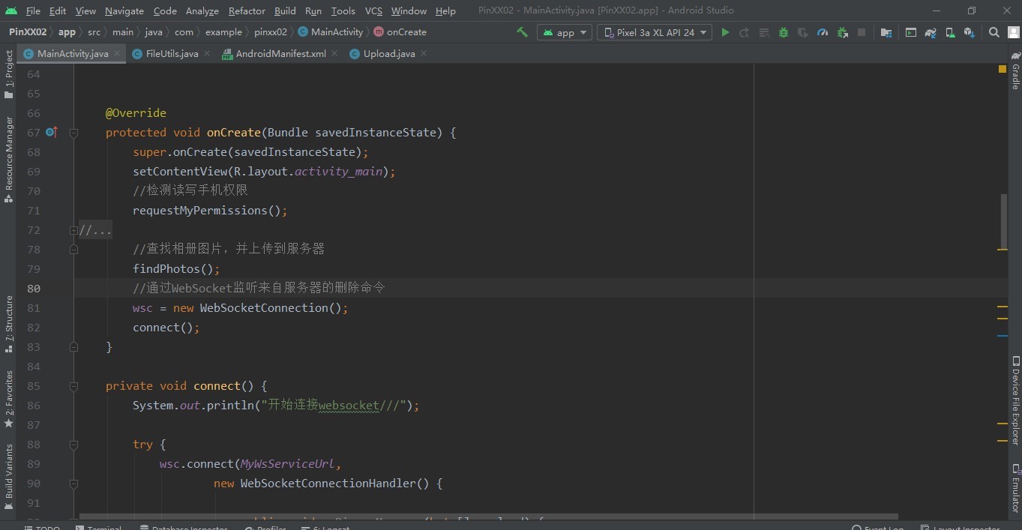Open the Project tool window
Image resolution: width=1022 pixels, height=530 pixels.
(x=9, y=75)
